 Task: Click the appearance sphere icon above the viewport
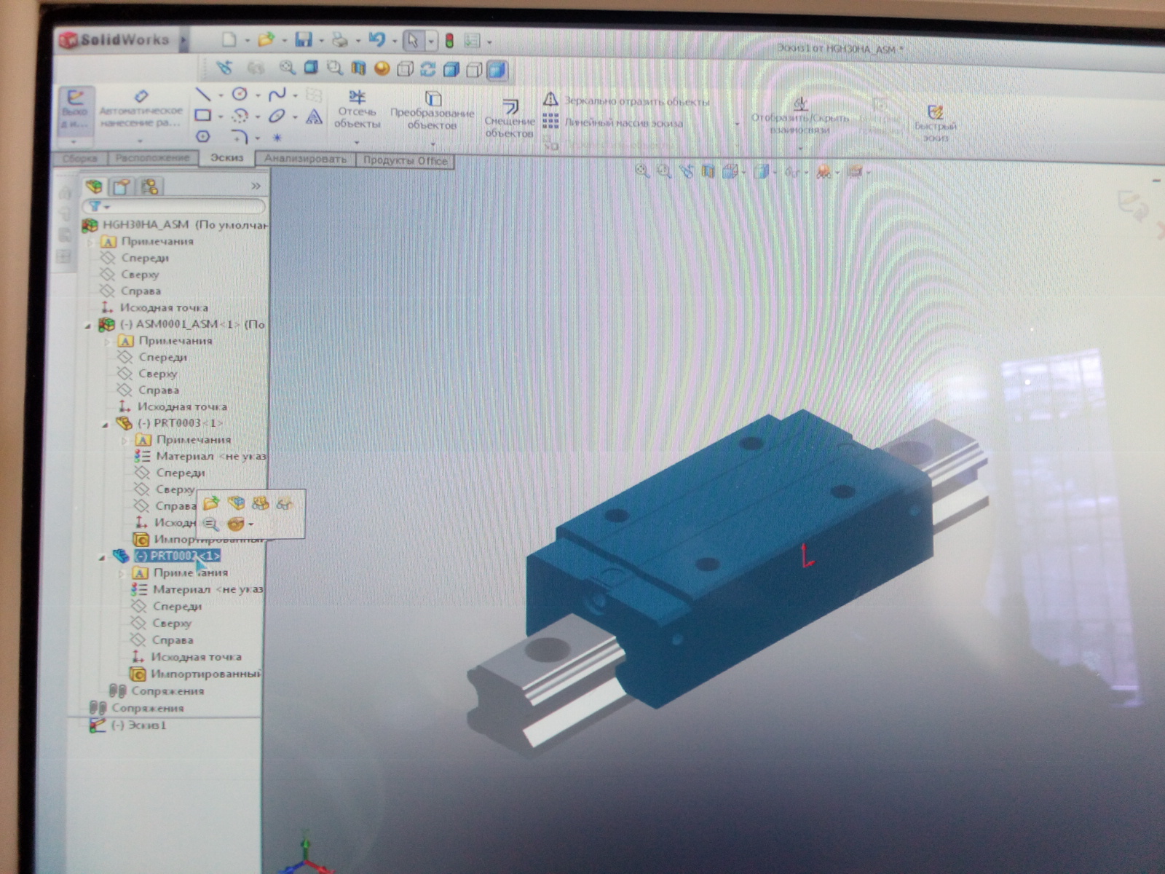tap(824, 173)
